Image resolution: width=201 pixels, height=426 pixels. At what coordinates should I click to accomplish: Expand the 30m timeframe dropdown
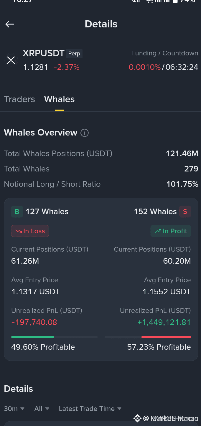pos(14,409)
